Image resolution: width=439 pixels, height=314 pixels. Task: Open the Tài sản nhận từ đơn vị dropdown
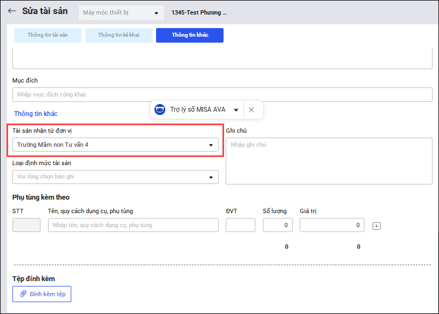click(211, 145)
